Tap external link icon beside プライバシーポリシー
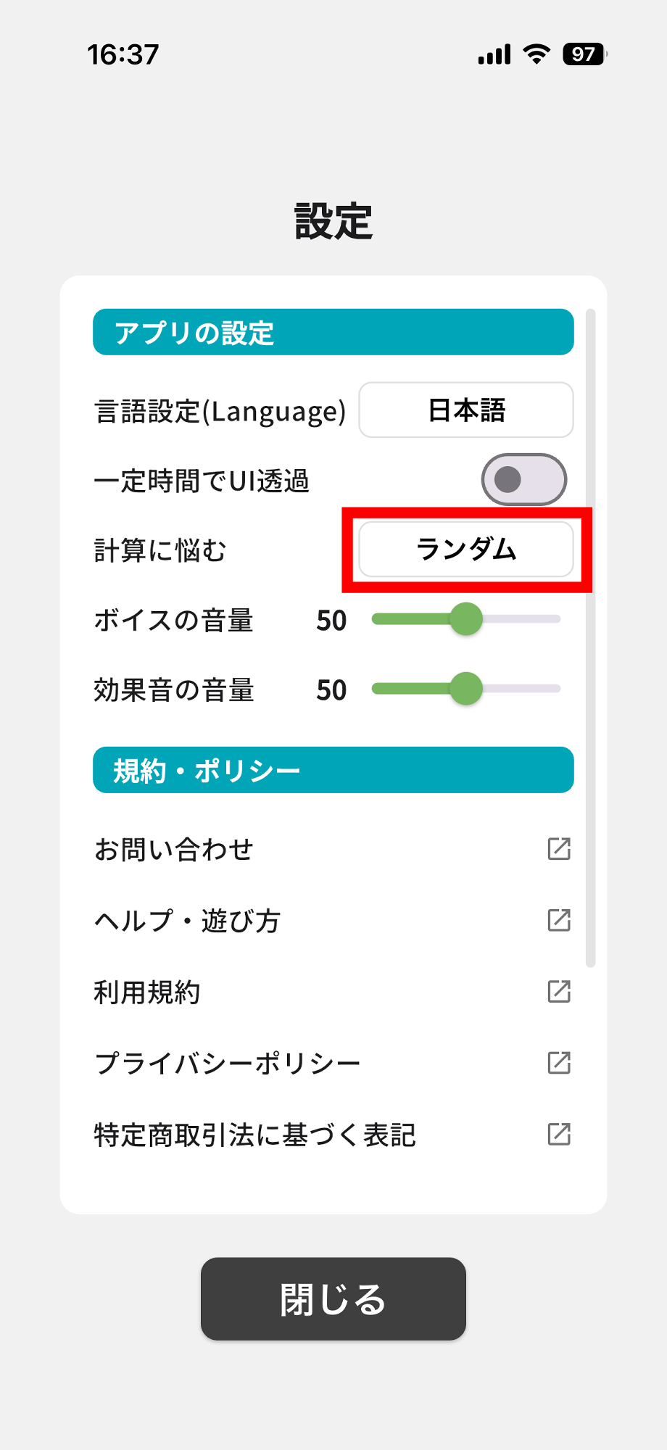This screenshot has width=667, height=1450. (x=559, y=1063)
